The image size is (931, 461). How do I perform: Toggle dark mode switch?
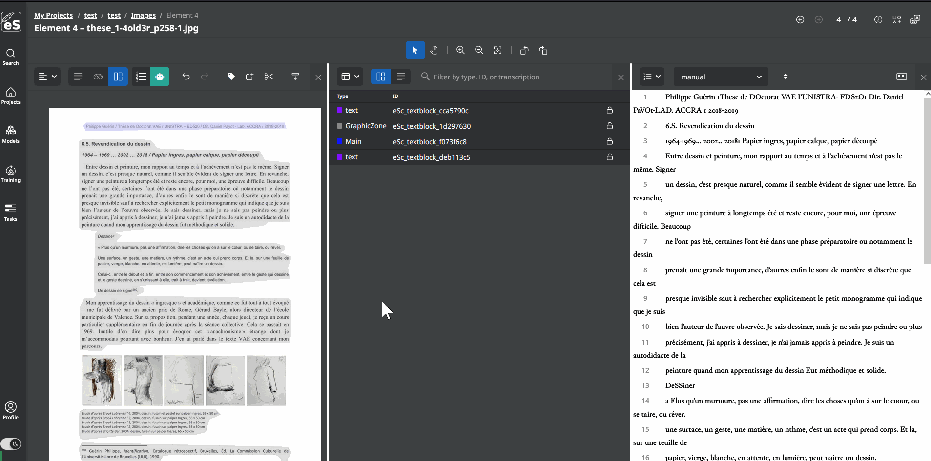point(11,444)
